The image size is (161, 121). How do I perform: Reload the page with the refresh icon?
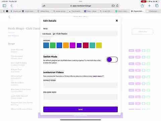[x=117, y=6]
